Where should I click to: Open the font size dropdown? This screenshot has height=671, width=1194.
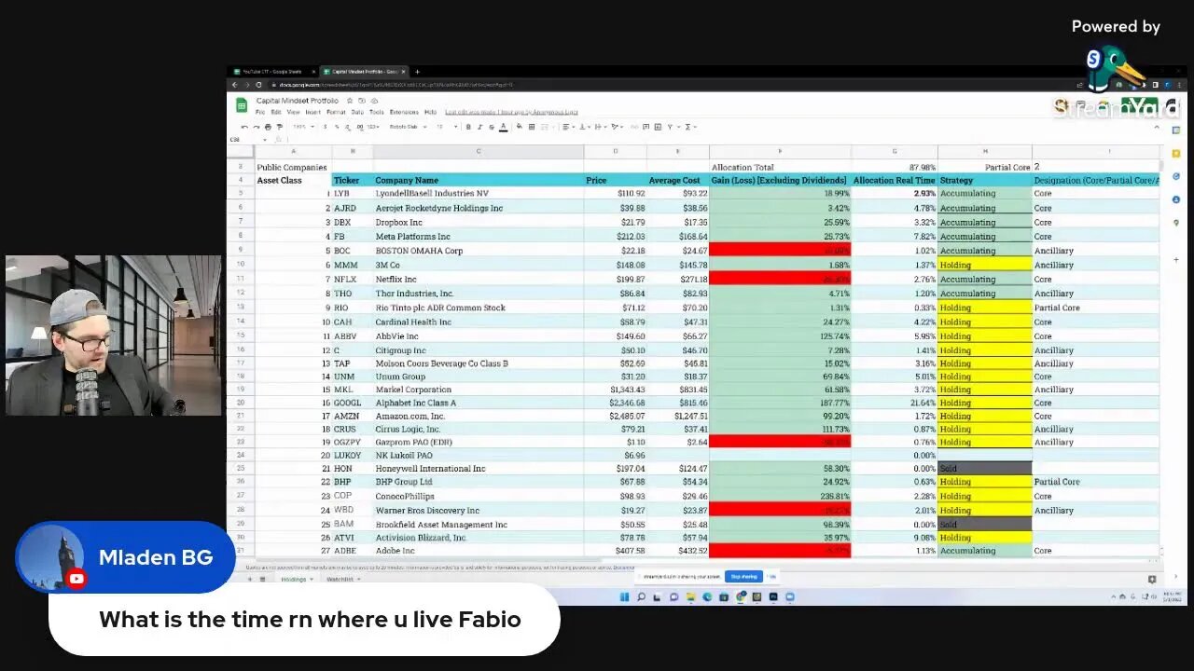[x=447, y=127]
